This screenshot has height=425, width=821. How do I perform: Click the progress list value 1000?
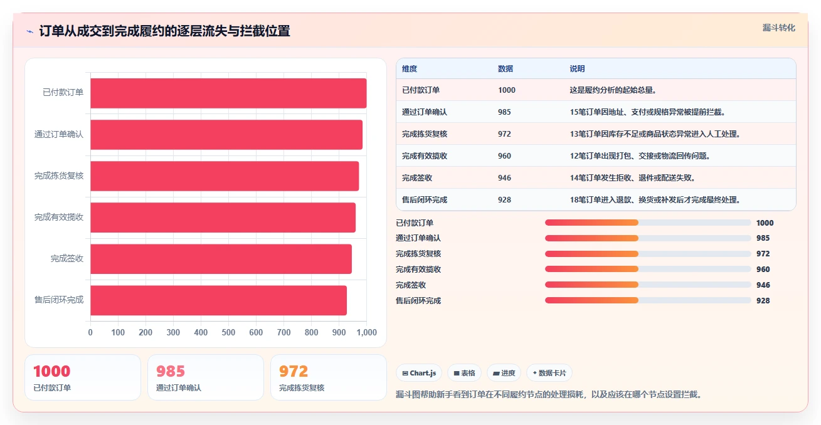(765, 223)
